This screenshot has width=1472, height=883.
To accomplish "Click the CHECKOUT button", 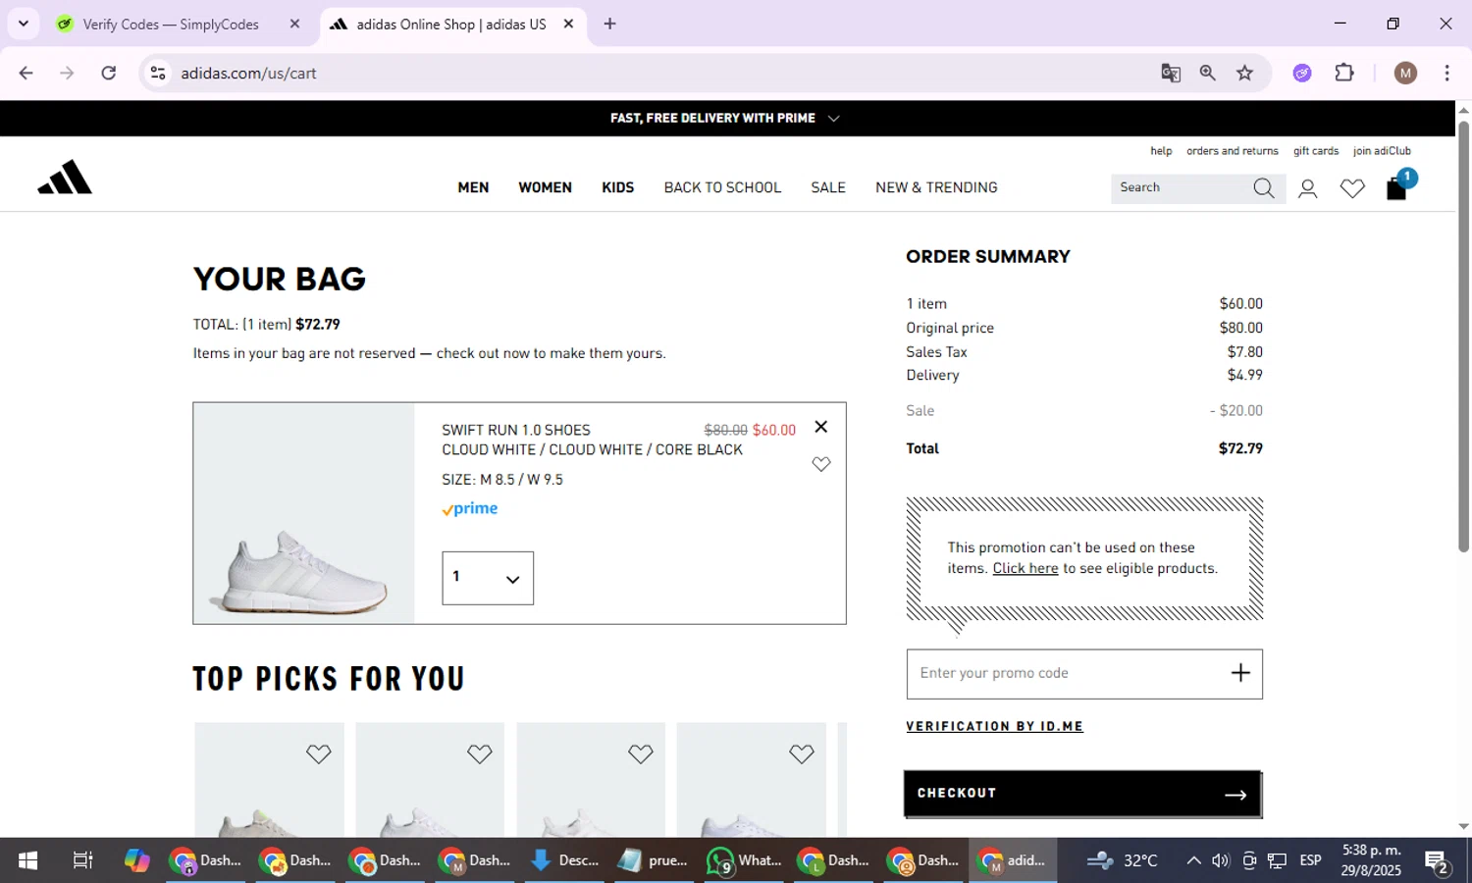I will [x=1082, y=794].
